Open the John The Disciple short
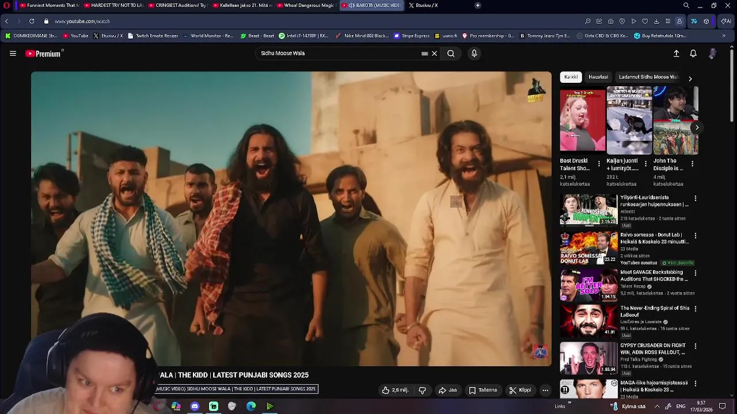Screen dimensions: 737x414 [676, 121]
